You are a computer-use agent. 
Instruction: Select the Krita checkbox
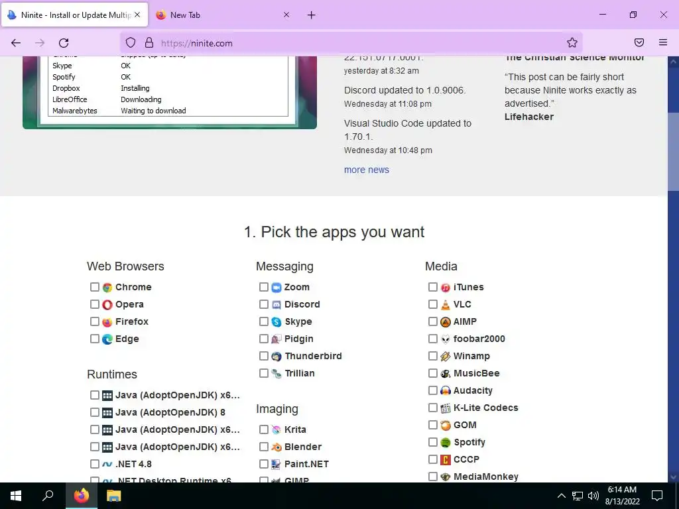(264, 429)
